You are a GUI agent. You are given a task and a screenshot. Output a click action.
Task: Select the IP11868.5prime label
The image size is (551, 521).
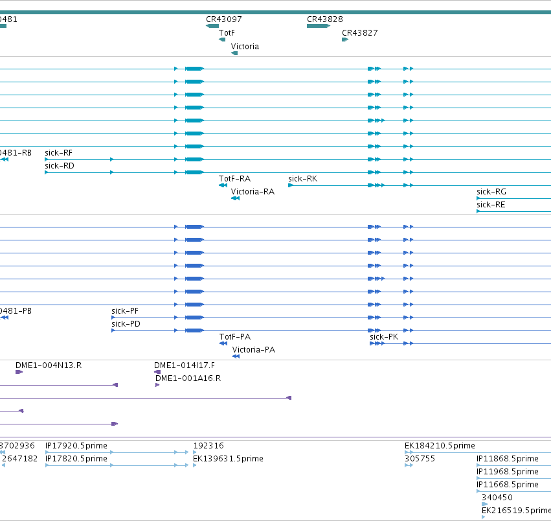coord(508,459)
